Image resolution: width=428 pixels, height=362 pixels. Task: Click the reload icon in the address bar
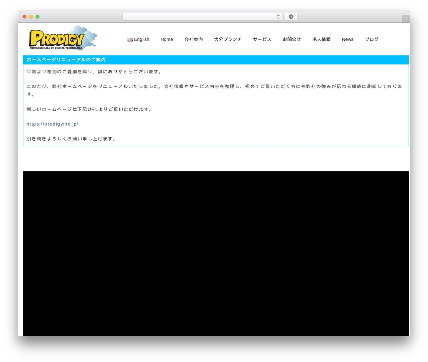[x=278, y=17]
